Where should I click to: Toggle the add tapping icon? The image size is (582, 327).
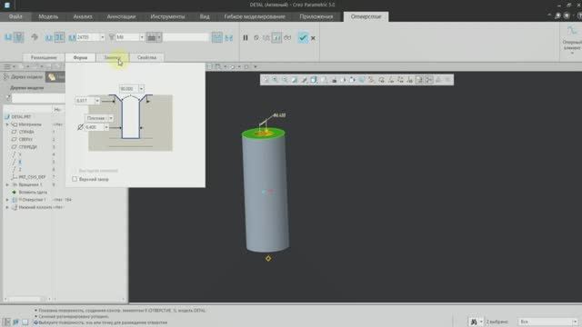click(35, 37)
